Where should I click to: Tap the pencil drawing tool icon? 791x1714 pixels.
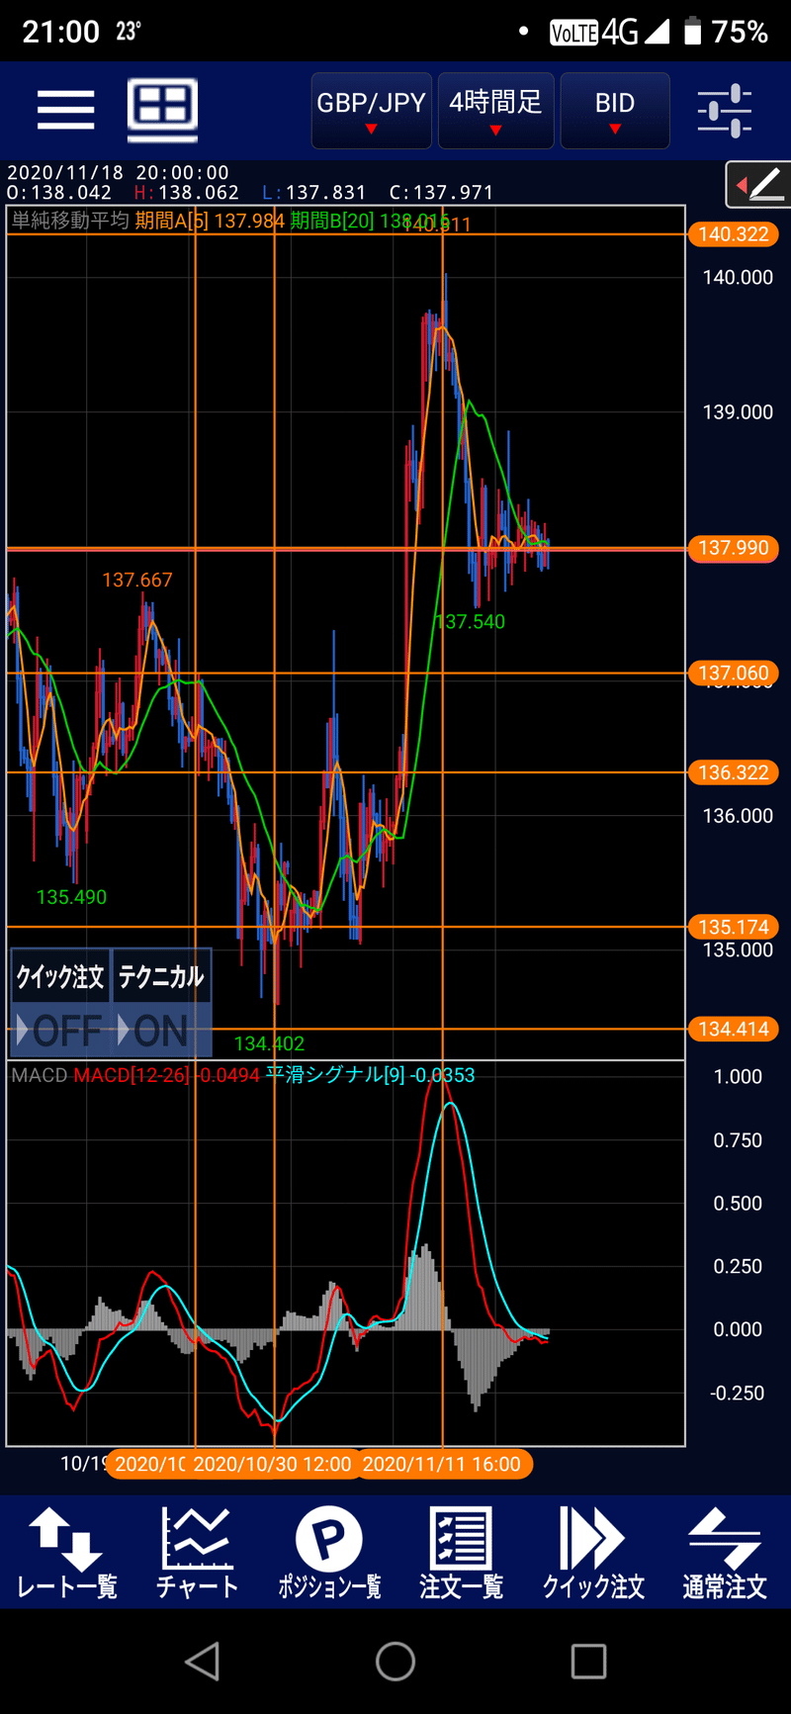(759, 184)
